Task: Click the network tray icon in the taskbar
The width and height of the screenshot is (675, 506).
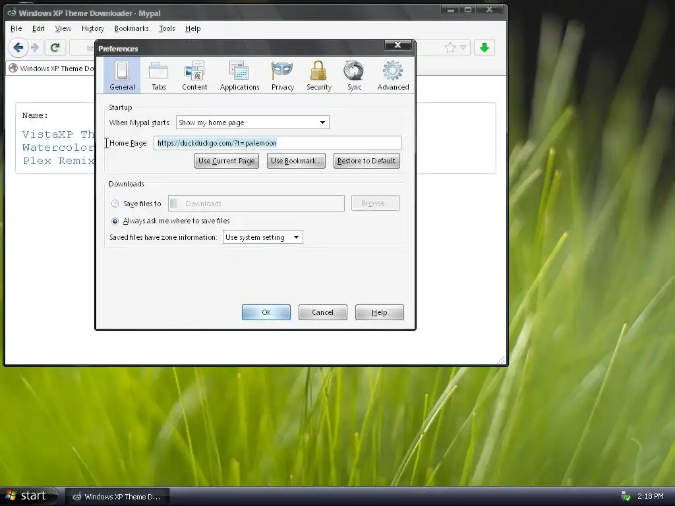Action: (626, 496)
